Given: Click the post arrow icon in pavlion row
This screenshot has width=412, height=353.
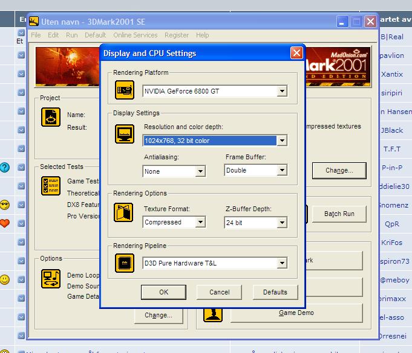Looking at the screenshot, I should pos(21,55).
